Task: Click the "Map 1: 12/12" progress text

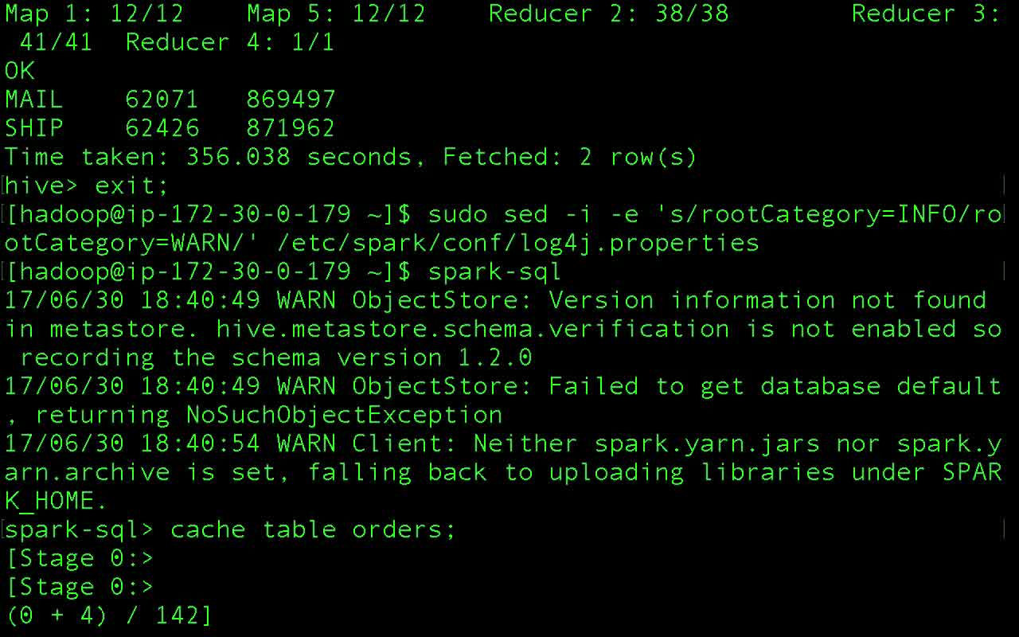Action: click(94, 14)
